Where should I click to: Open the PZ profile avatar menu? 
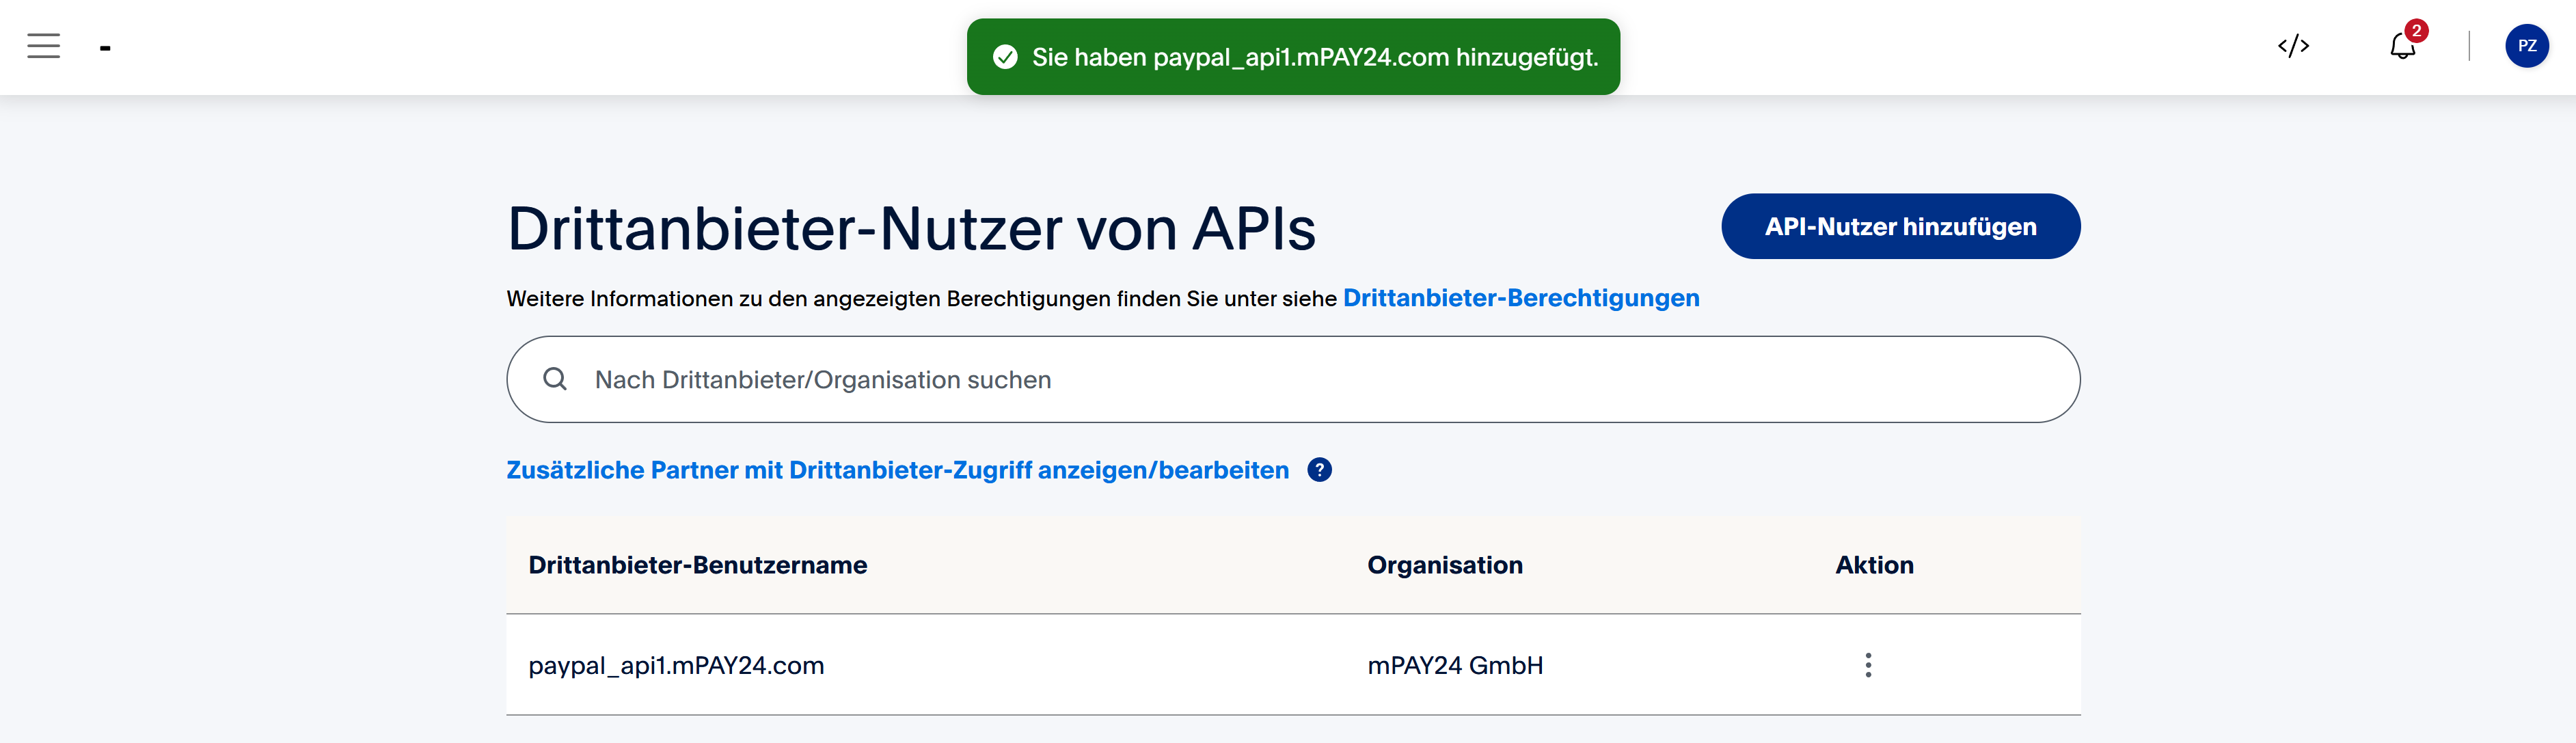point(2526,46)
